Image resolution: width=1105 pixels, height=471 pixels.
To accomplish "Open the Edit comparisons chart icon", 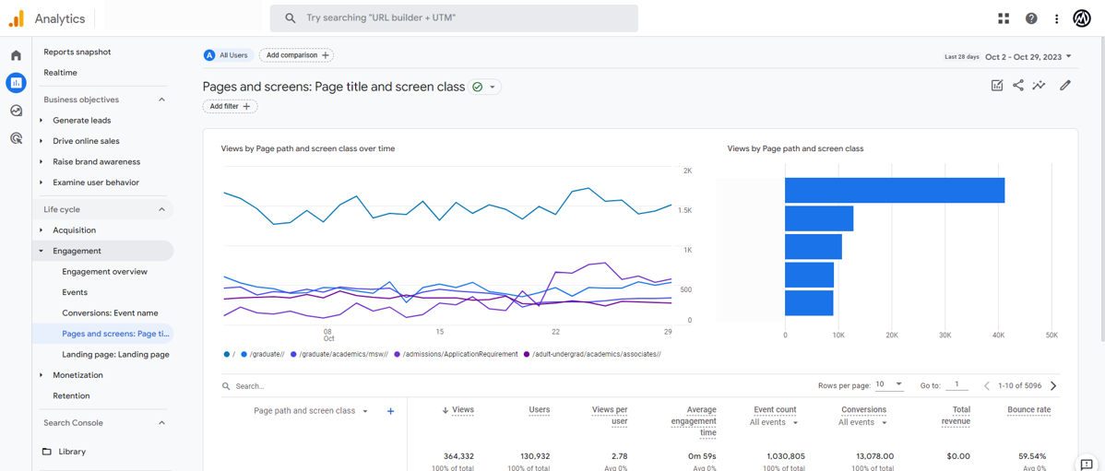I will 997,86.
